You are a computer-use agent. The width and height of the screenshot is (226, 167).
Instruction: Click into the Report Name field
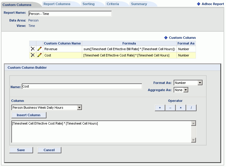[x=70, y=14]
